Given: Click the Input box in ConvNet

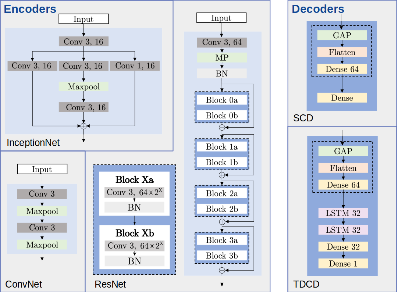Looking at the screenshot, I should coord(42,170).
